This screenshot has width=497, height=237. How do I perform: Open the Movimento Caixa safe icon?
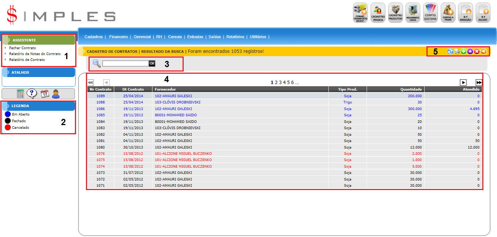413,13
